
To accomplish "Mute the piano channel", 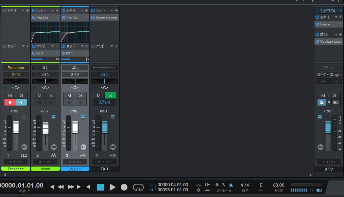I will point(39,95).
